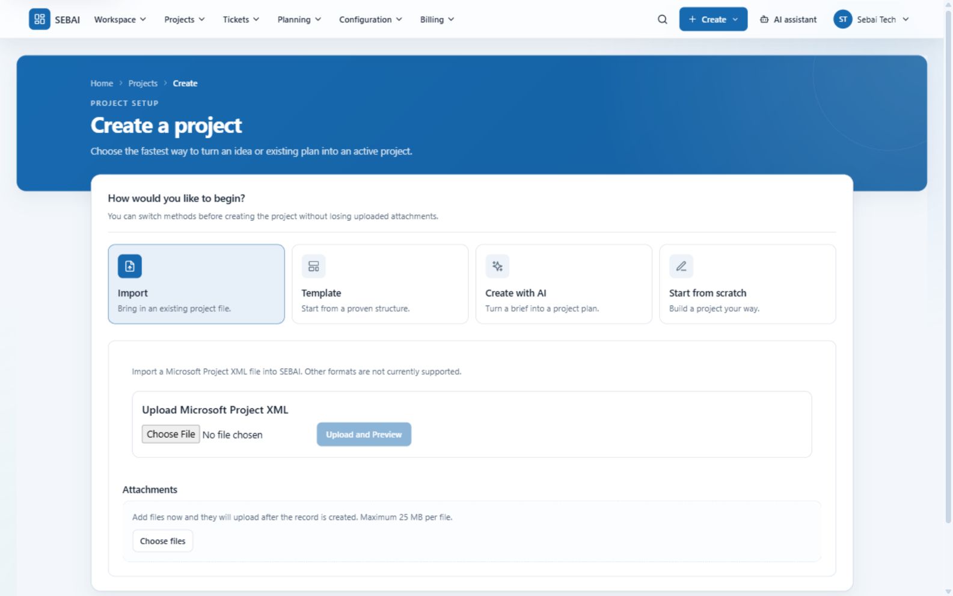Click the Billing chevron arrow
The image size is (953, 596).
451,19
